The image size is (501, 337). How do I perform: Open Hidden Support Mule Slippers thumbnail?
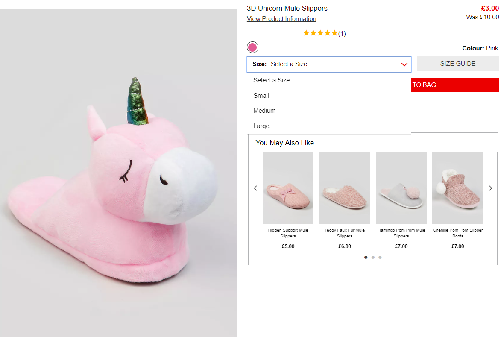tap(288, 188)
